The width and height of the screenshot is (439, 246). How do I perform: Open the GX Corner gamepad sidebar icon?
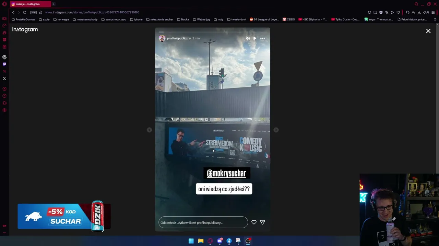tap(4, 19)
